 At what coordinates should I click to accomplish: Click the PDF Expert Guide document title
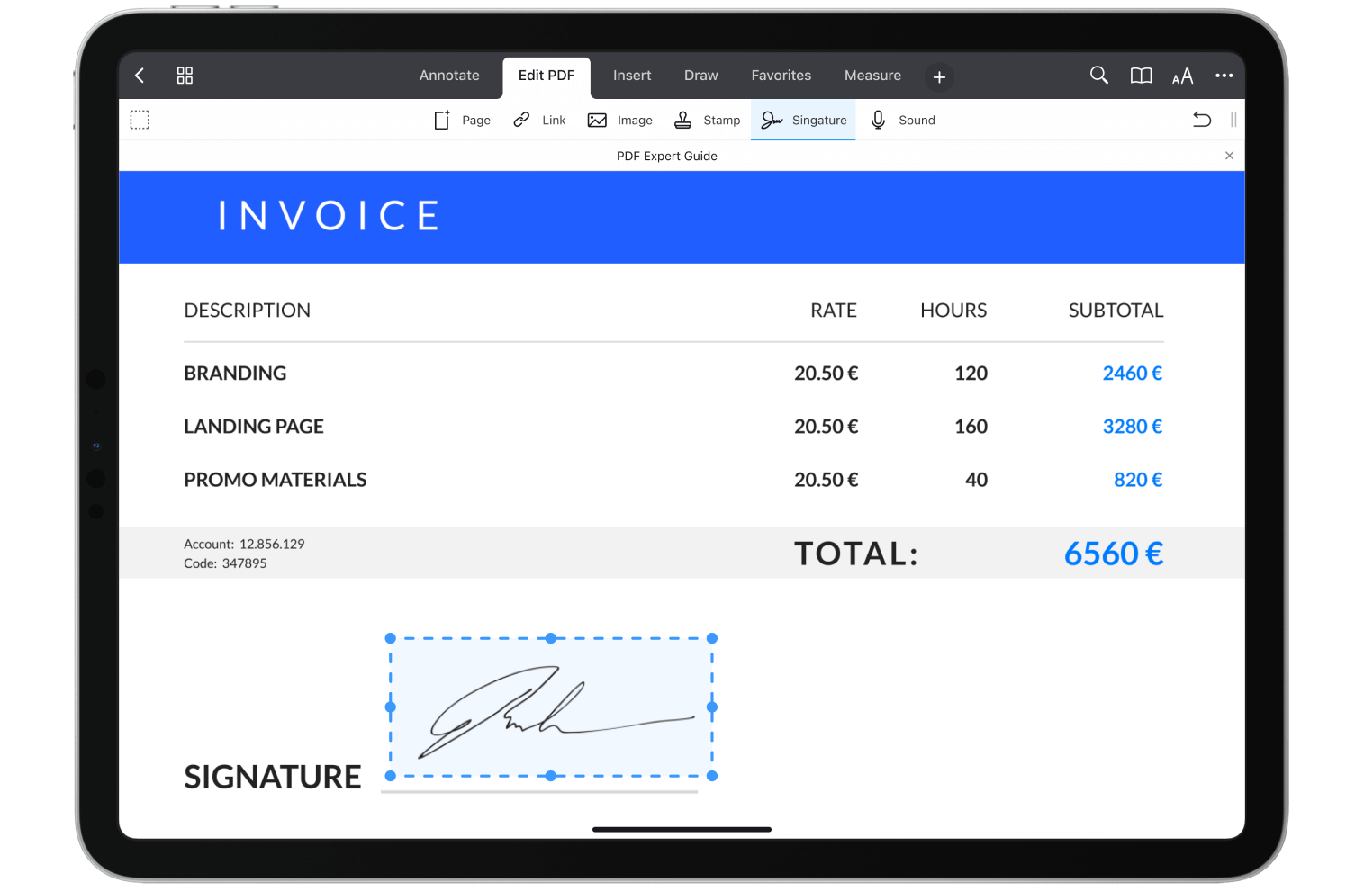667,156
